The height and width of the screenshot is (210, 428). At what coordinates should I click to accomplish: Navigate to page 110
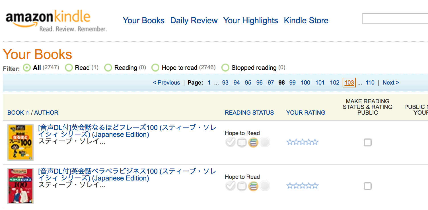[370, 82]
